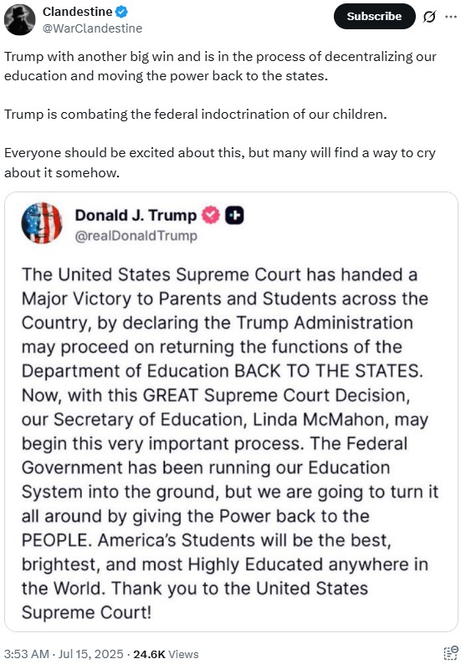Viewport: 461px width, 664px height.
Task: Open the quoted post body about Supreme Court
Action: tap(230, 443)
